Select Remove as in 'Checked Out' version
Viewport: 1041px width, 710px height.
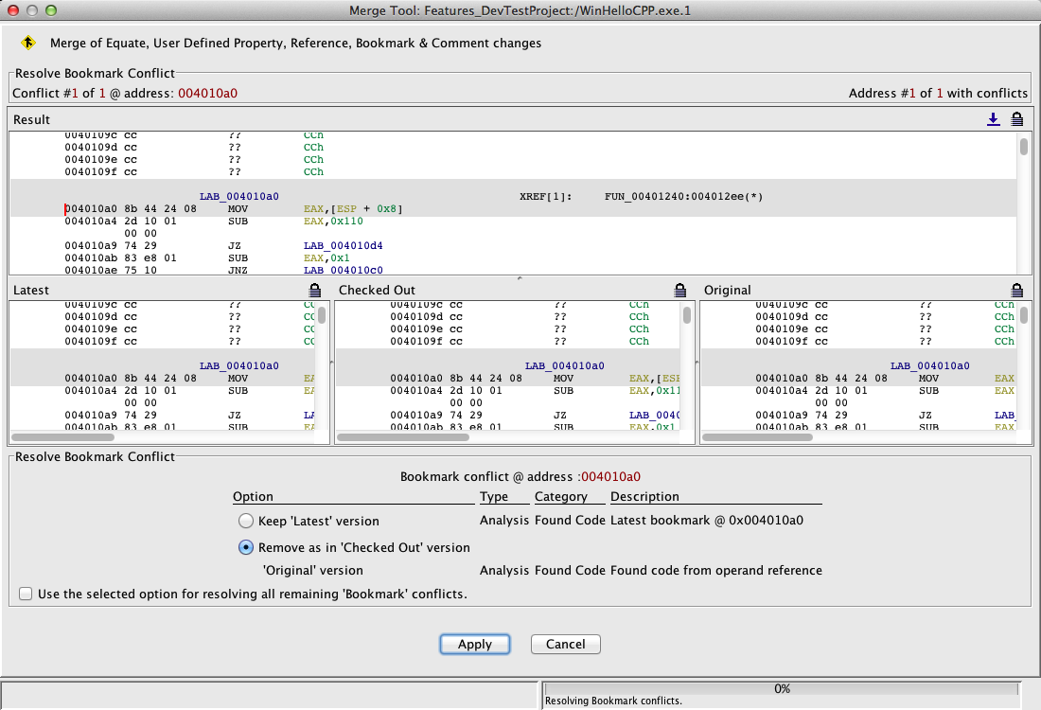click(x=246, y=547)
